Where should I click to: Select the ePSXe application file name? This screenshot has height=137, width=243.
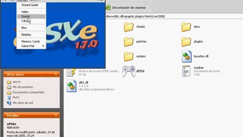coord(140,71)
